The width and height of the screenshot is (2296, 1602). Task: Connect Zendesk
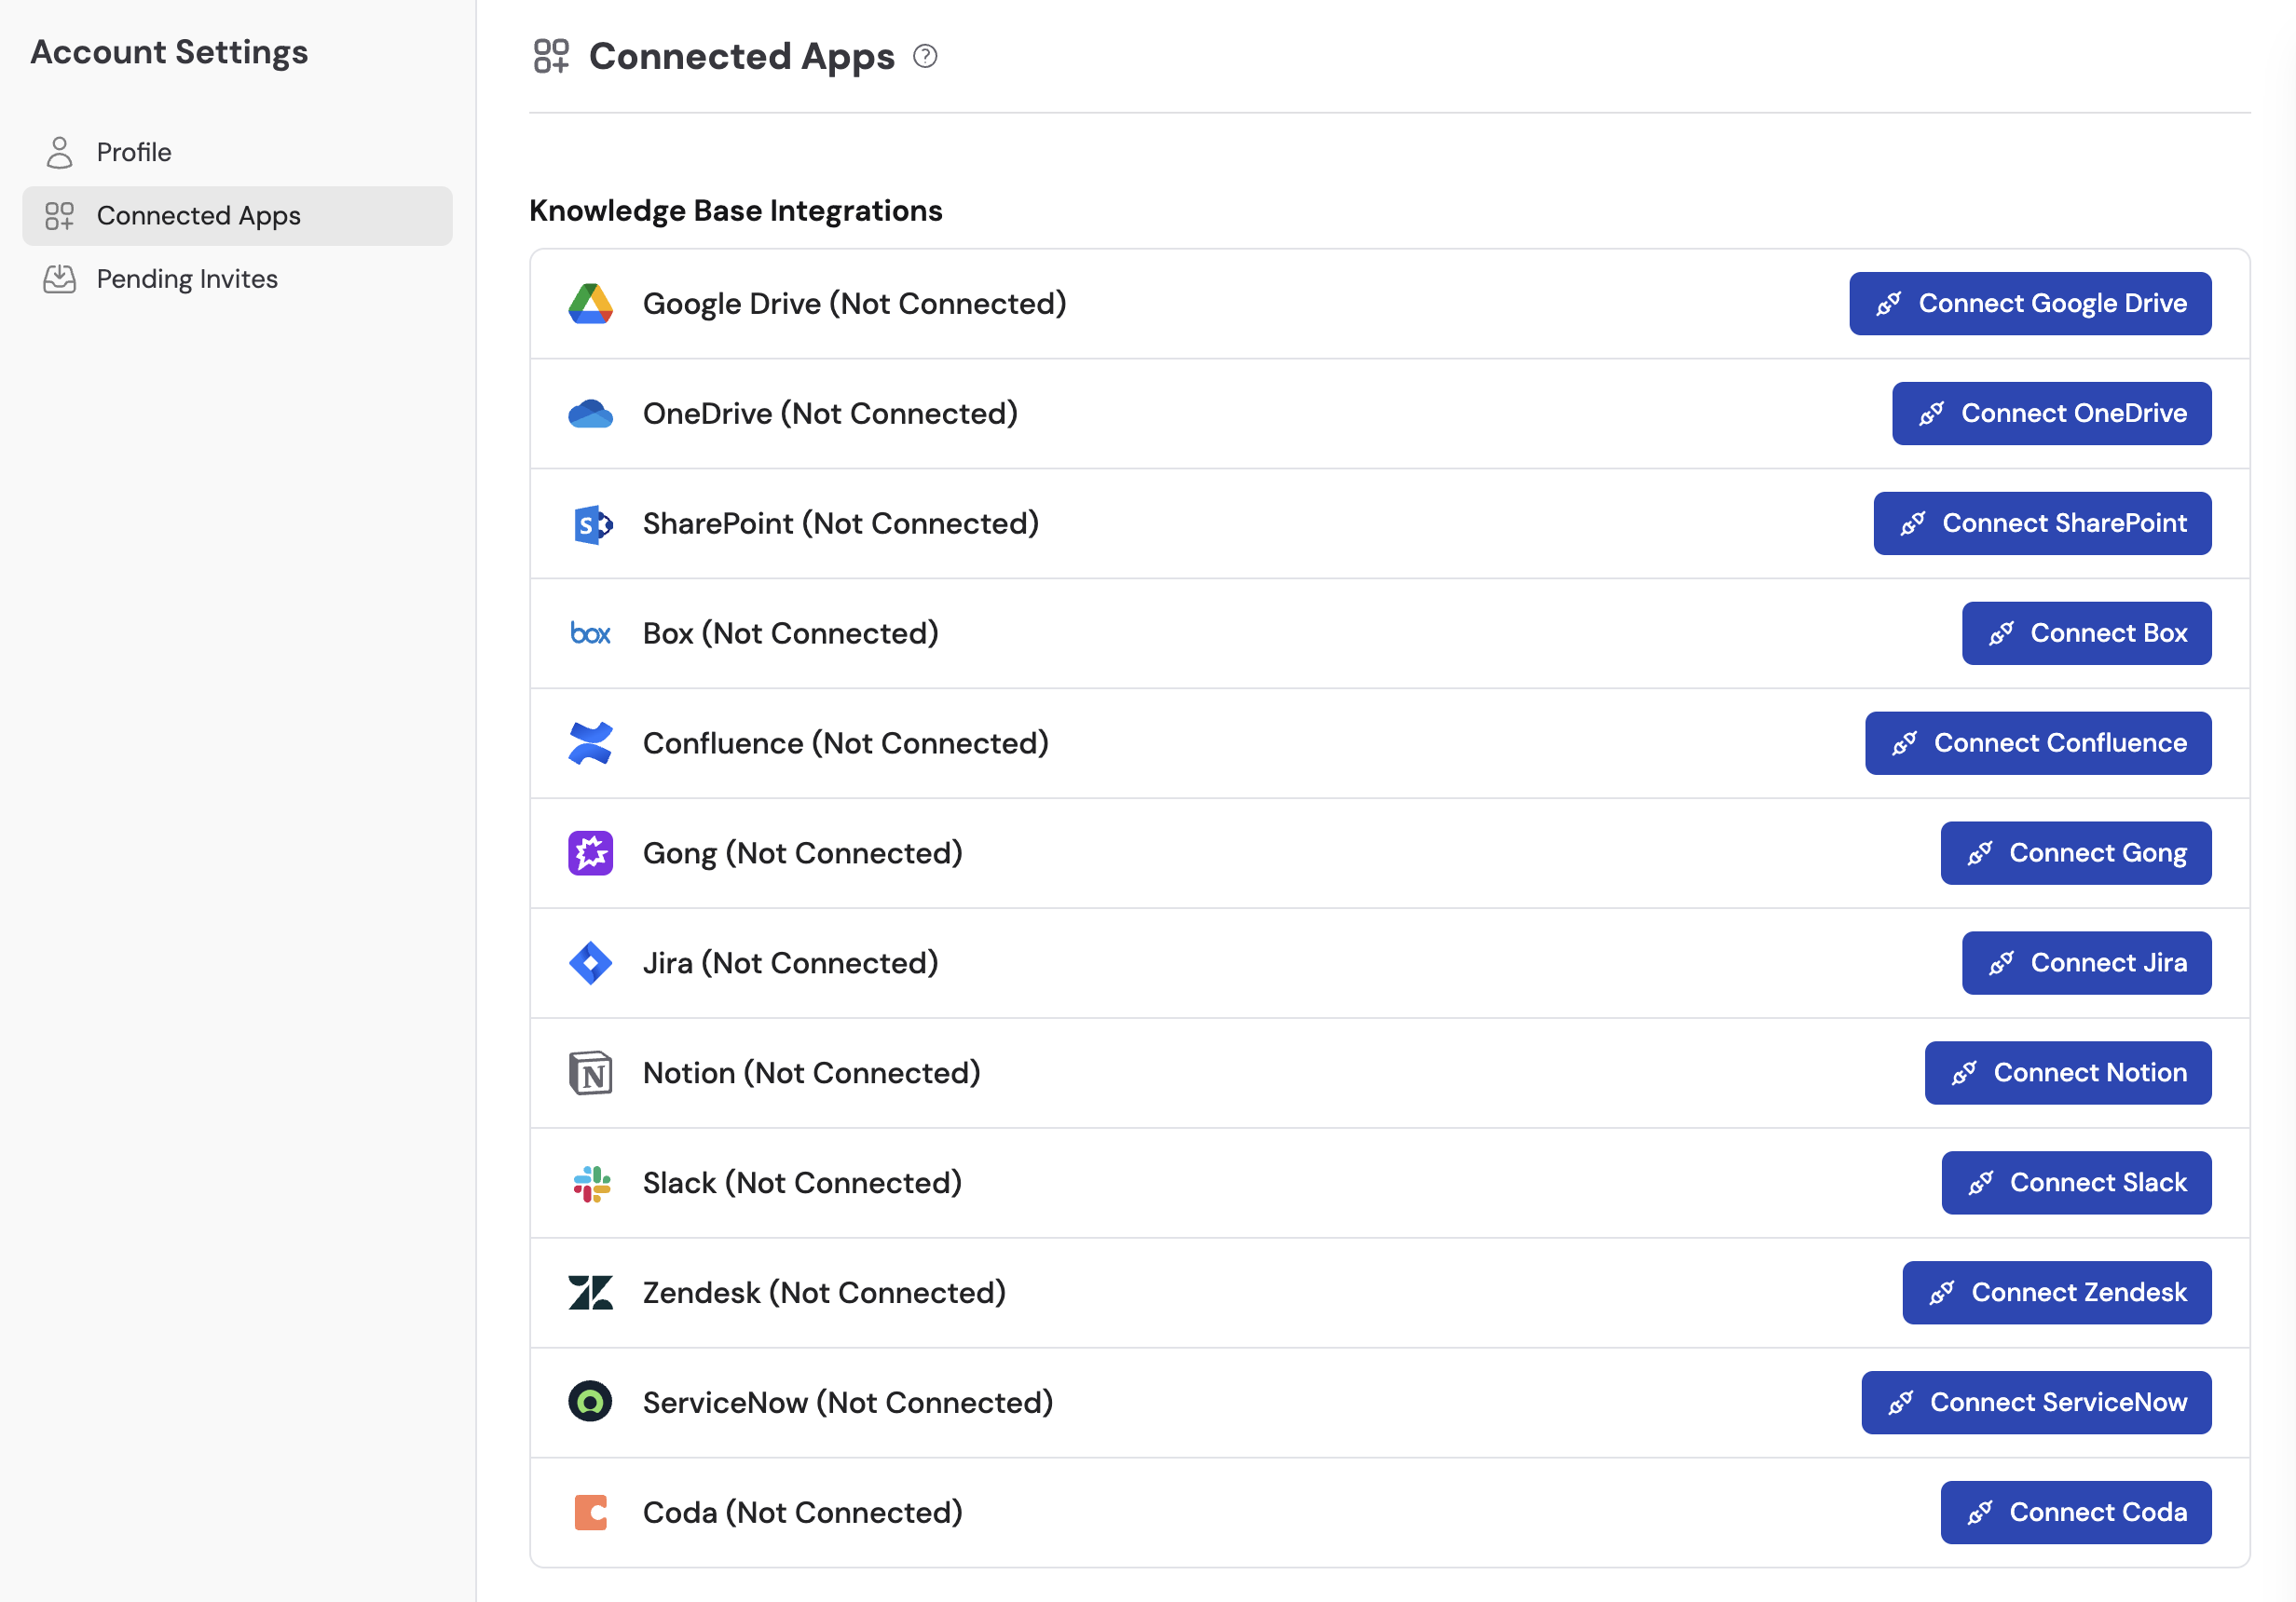click(x=2056, y=1292)
